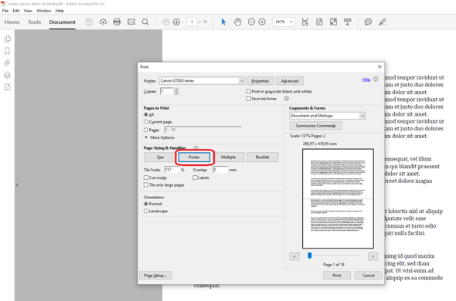Click the upload to cloud icon
This screenshot has width=456, height=301.
point(103,22)
